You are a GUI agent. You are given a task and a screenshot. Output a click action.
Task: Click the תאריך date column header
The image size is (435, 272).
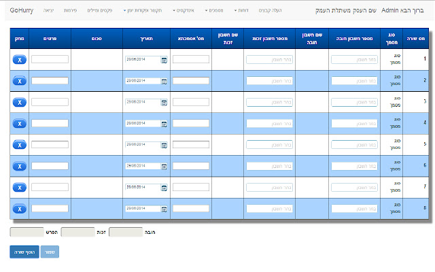[147, 39]
